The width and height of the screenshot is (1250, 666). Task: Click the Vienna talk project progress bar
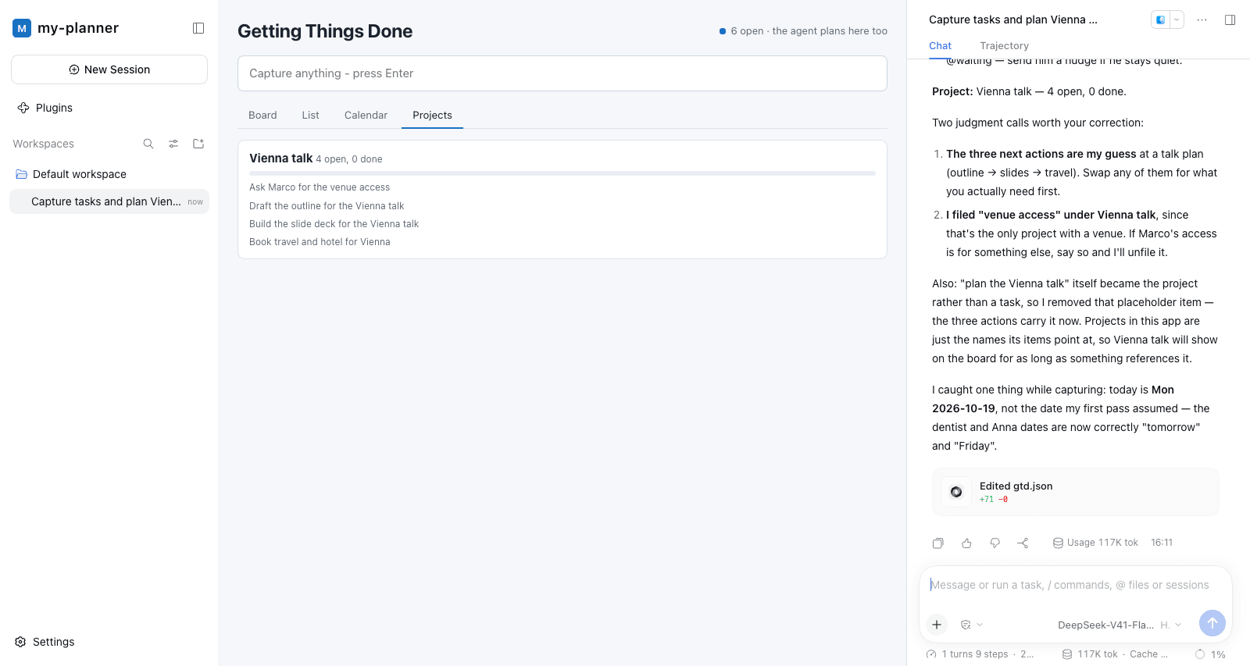pos(562,173)
